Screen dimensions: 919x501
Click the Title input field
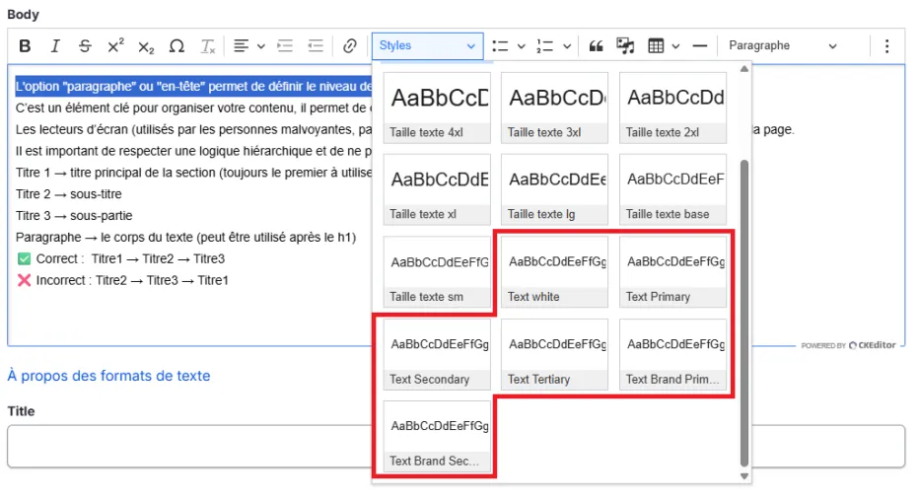coord(456,447)
